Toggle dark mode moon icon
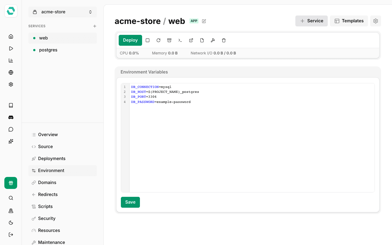 pos(11,223)
